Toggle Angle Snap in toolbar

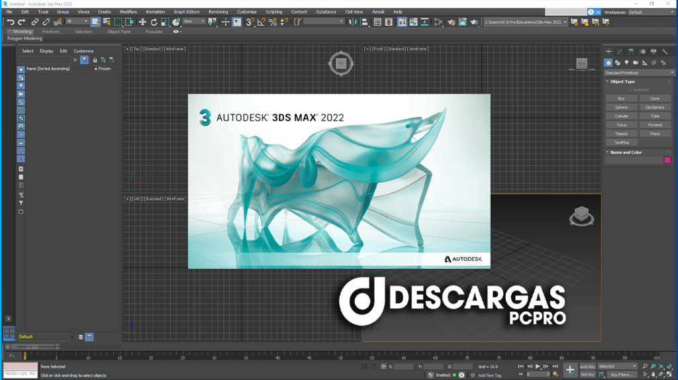[262, 22]
